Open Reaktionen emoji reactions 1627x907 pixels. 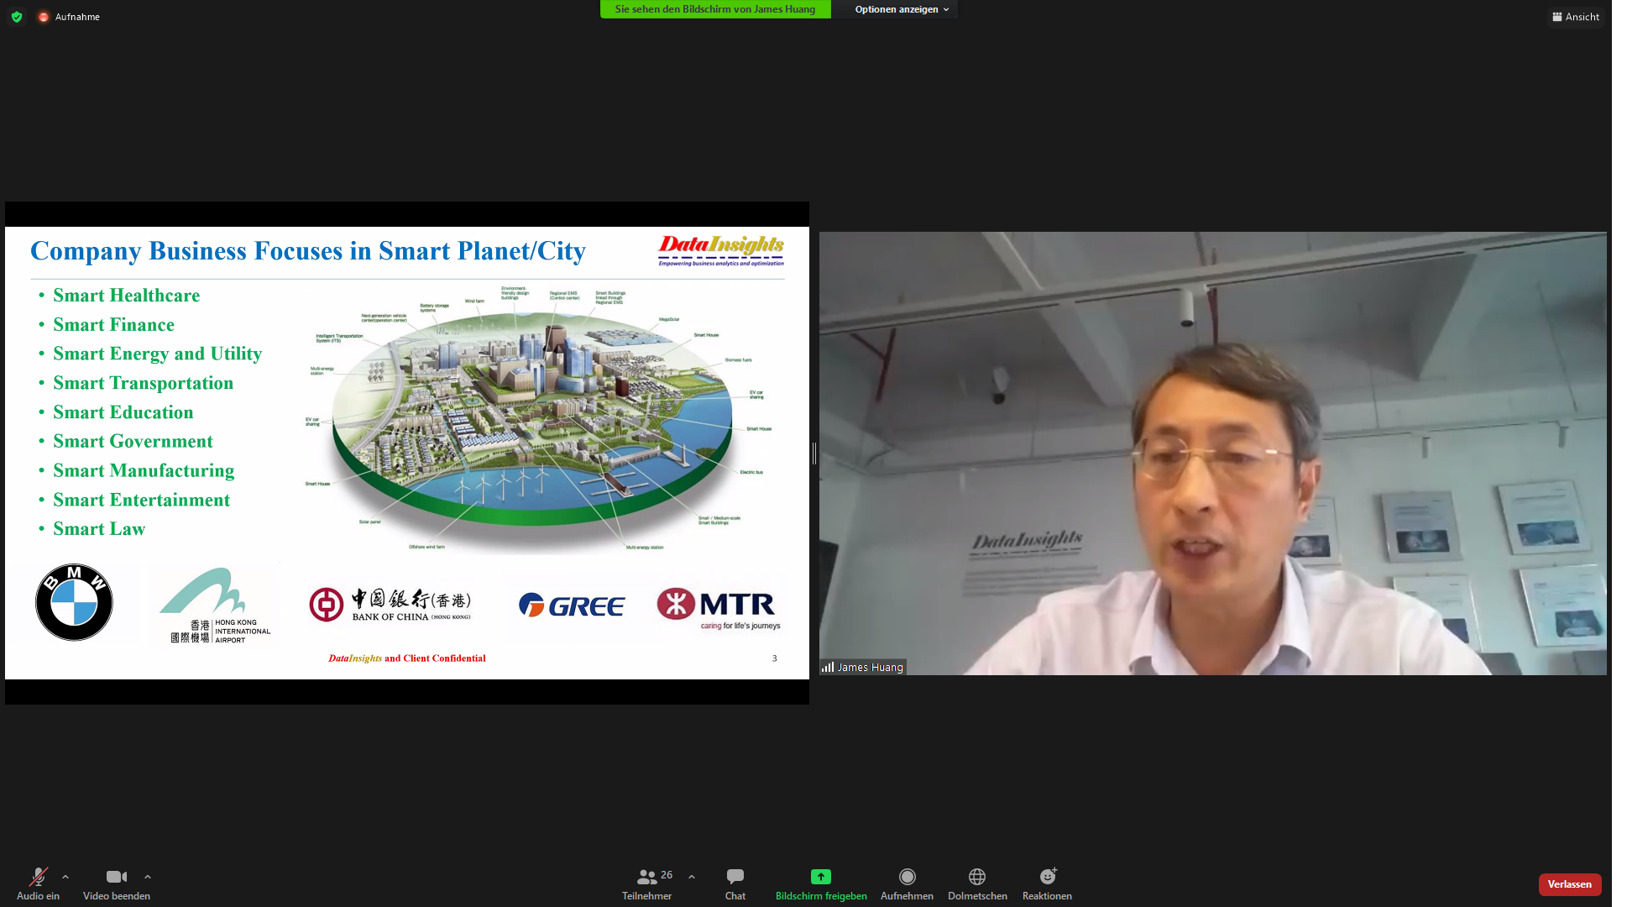tap(1047, 877)
